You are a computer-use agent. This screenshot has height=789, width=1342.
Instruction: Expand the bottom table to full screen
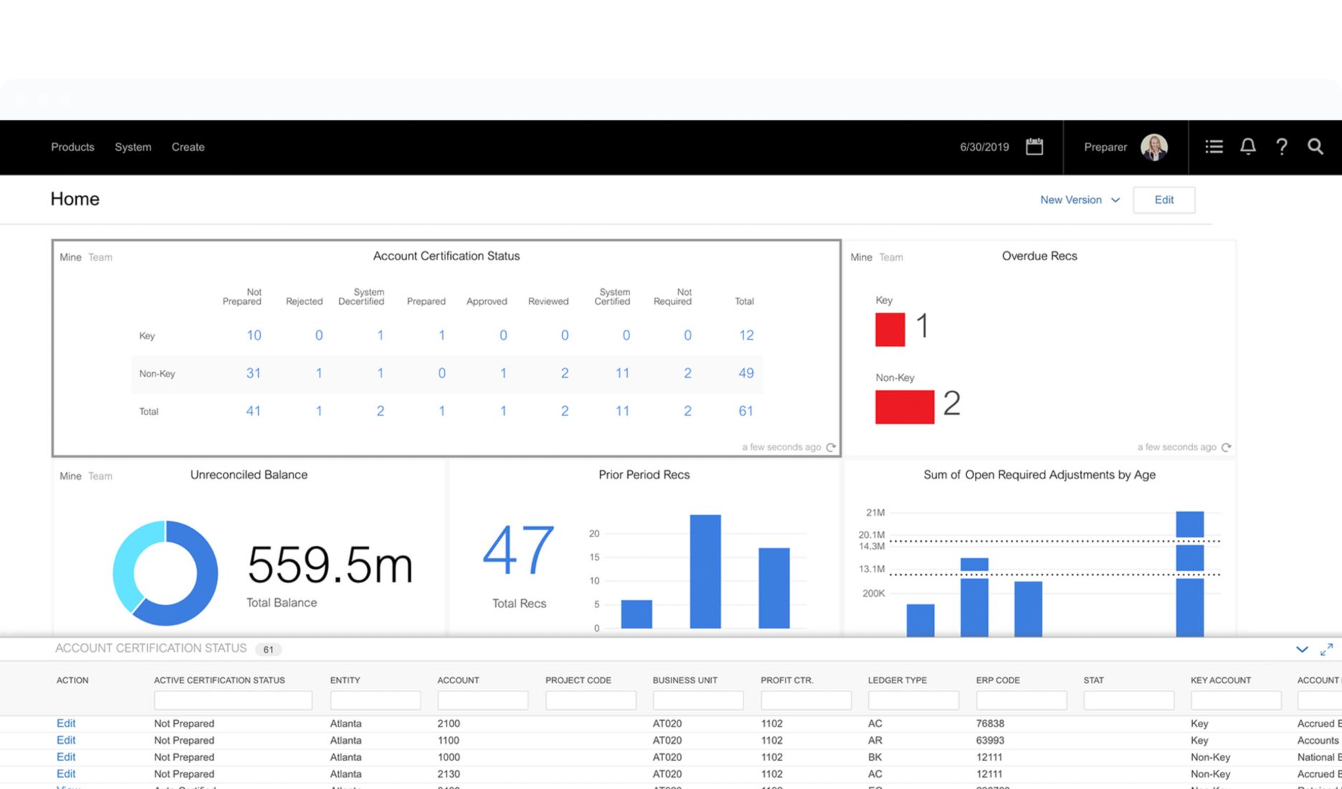pos(1326,649)
